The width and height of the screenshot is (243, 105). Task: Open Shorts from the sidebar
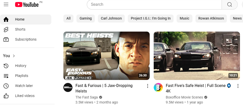click(26, 30)
